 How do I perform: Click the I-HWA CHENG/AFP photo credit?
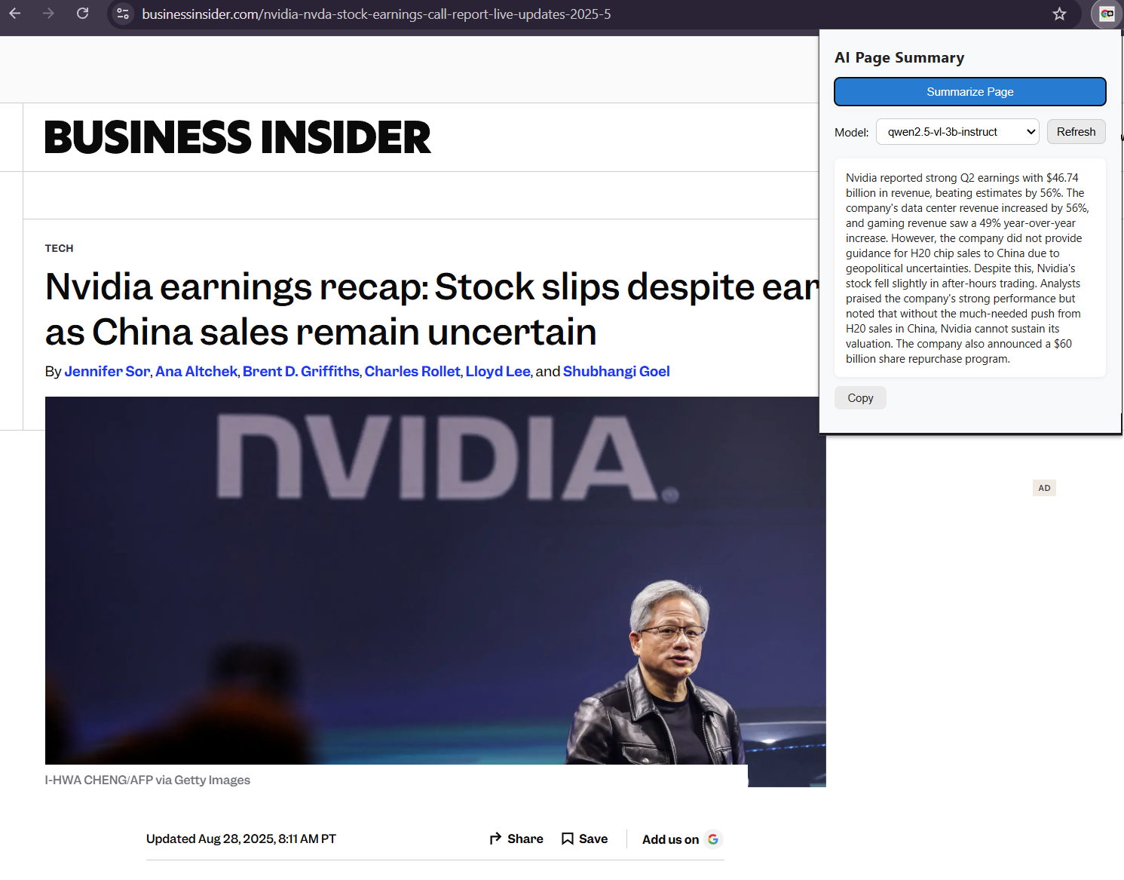[148, 780]
